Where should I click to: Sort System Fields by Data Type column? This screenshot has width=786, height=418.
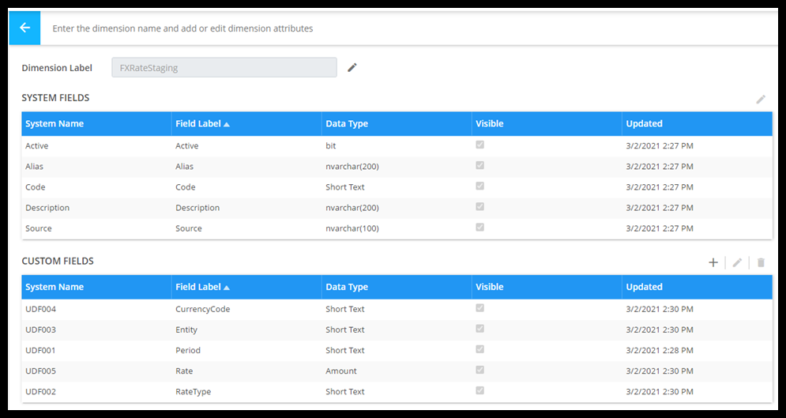347,124
